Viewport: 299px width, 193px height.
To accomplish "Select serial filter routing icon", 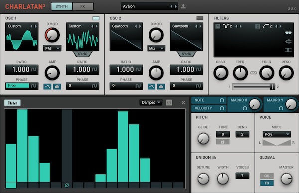I will [288, 33].
